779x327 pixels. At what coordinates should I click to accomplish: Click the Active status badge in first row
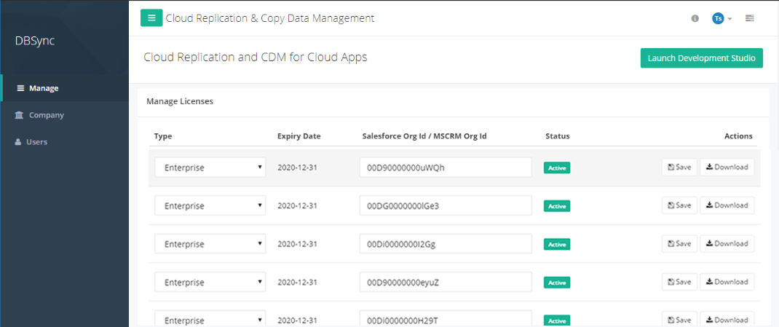[x=557, y=168]
